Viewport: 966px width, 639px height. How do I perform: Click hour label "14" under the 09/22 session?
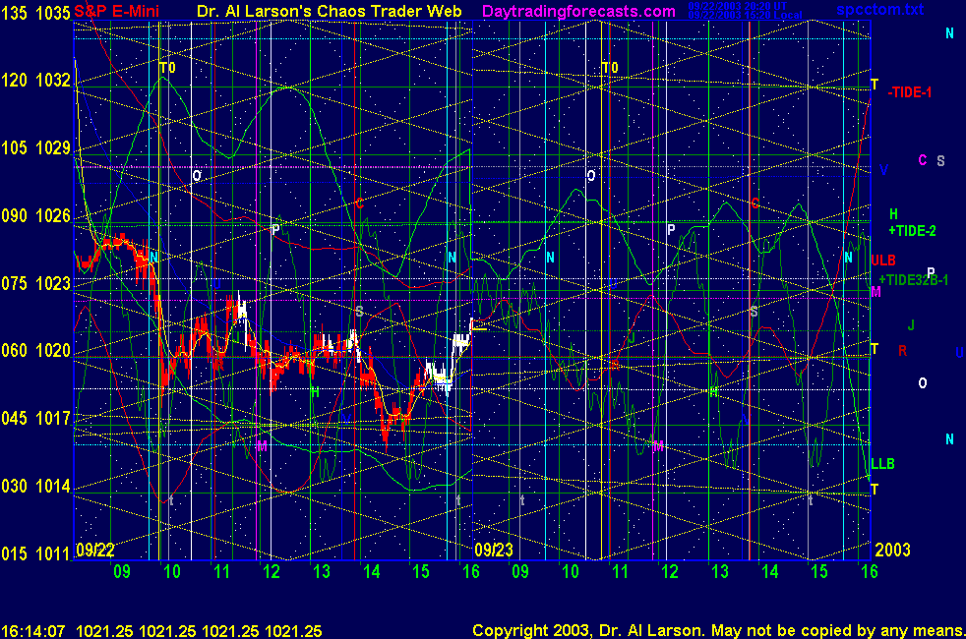372,572
